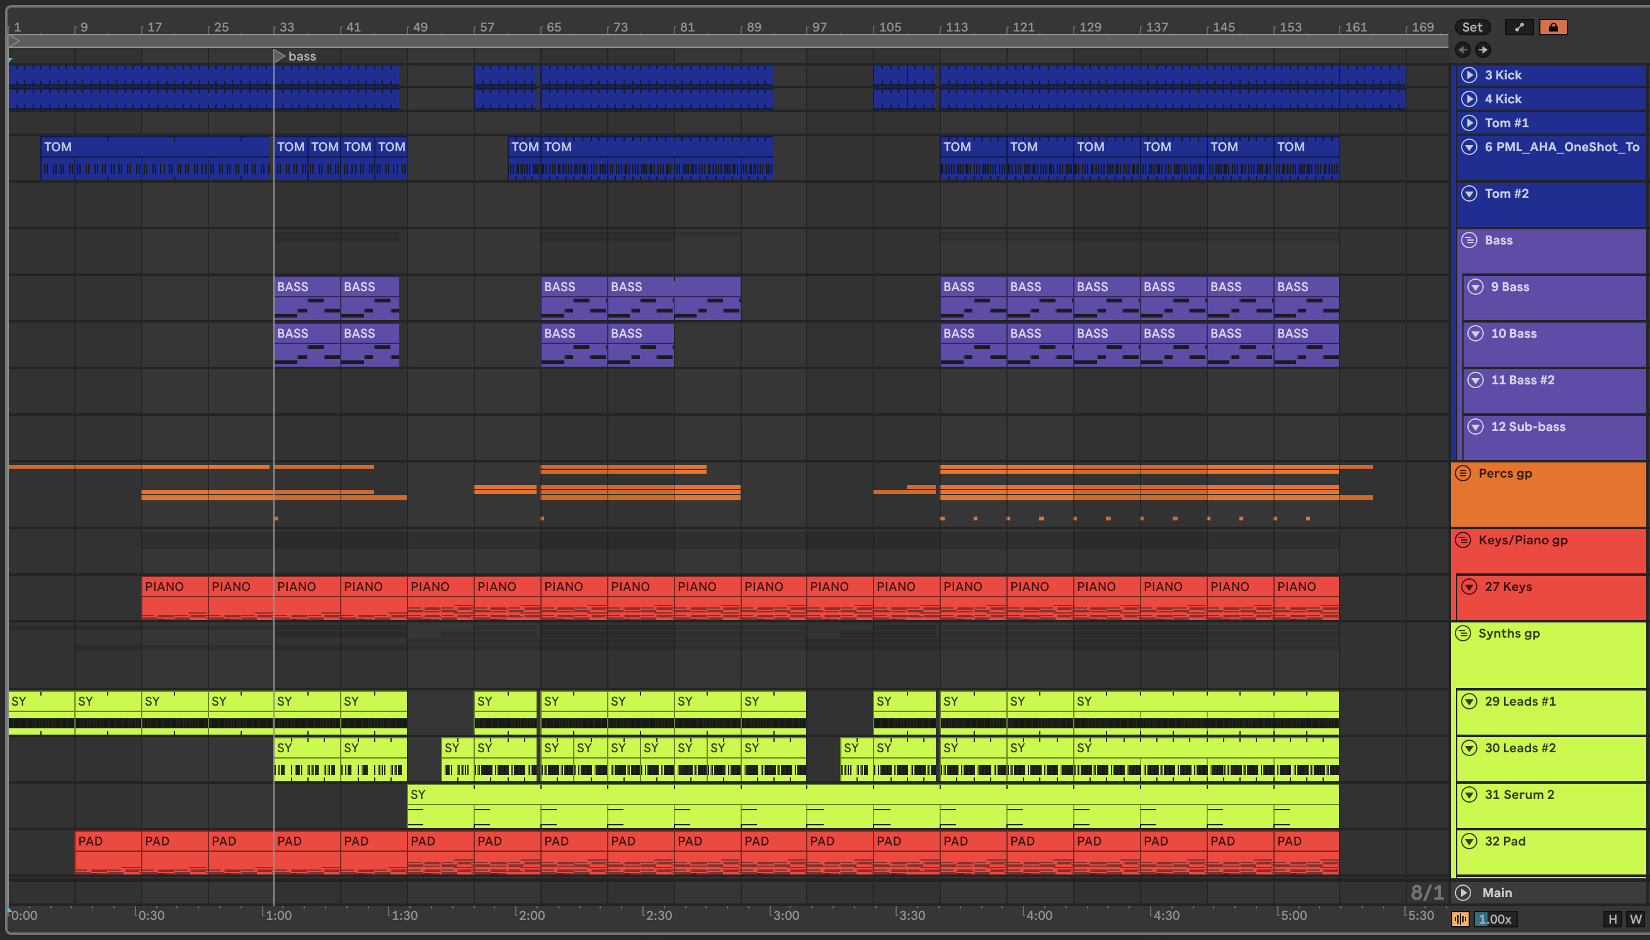Collapse the Bass group icon
The width and height of the screenshot is (1650, 940).
[1469, 240]
